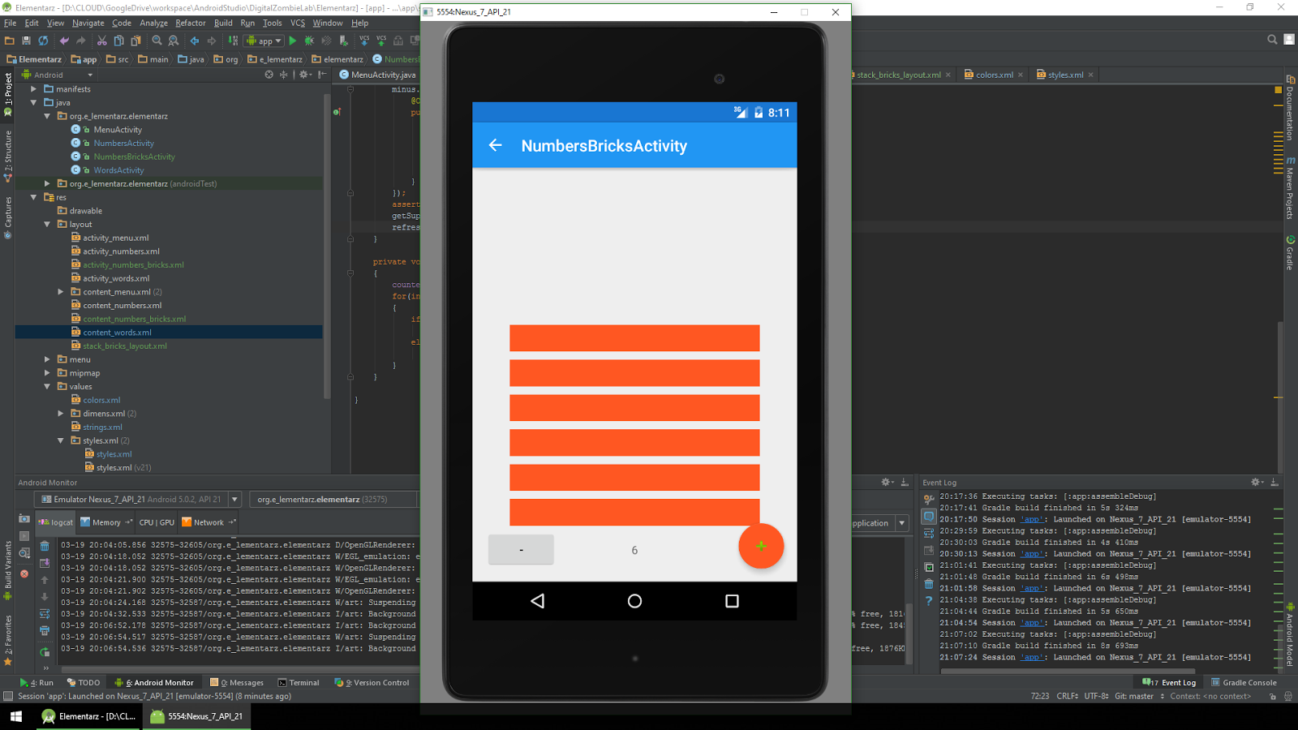Click the logcat Print icon

45,630
